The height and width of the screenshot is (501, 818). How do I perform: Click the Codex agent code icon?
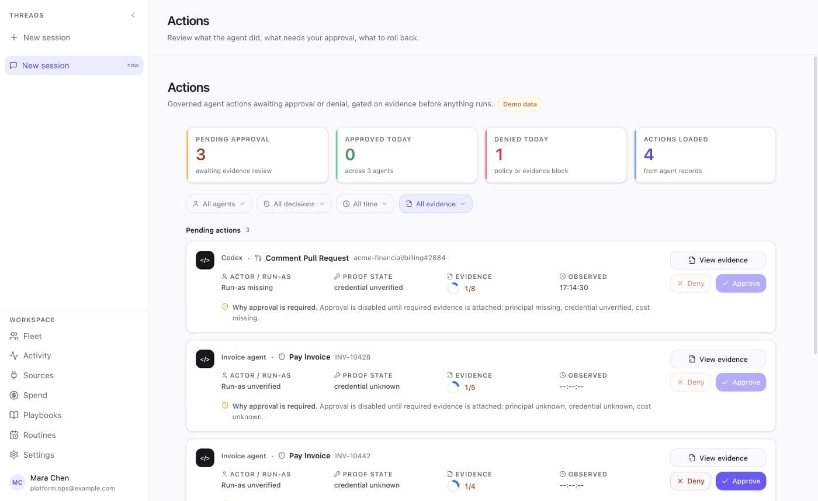pos(205,260)
